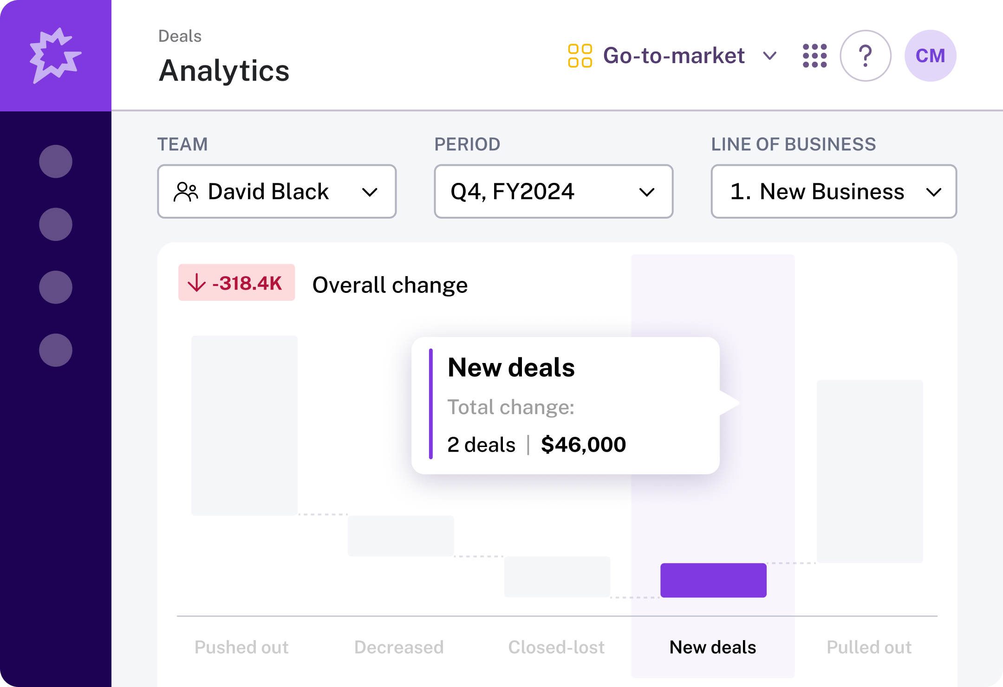Viewport: 1003px width, 687px height.
Task: Expand the Q4, FY2024 period dropdown
Action: pyautogui.click(x=554, y=191)
